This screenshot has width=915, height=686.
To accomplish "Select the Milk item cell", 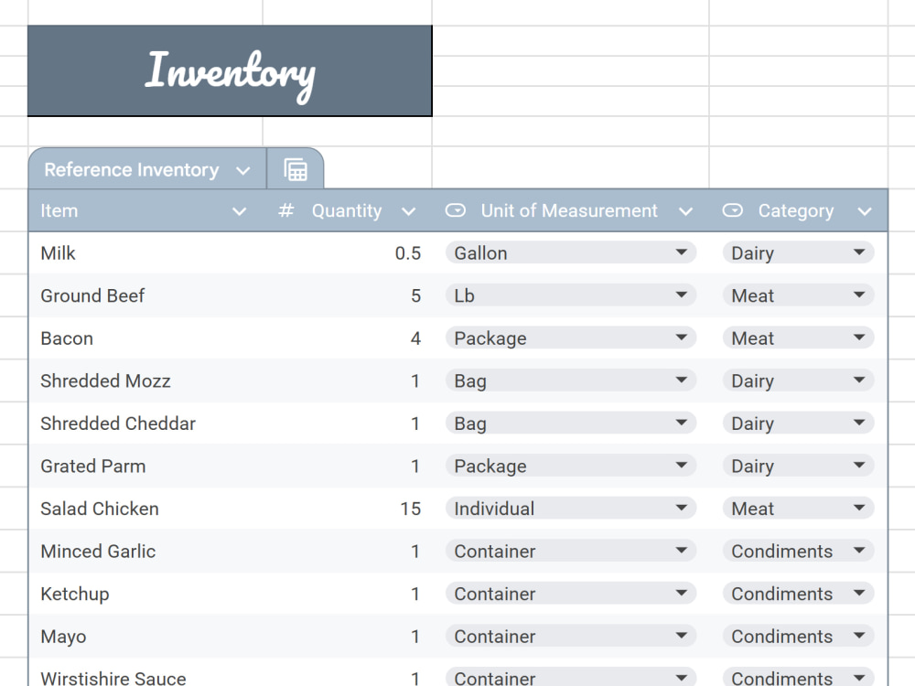I will click(x=145, y=252).
